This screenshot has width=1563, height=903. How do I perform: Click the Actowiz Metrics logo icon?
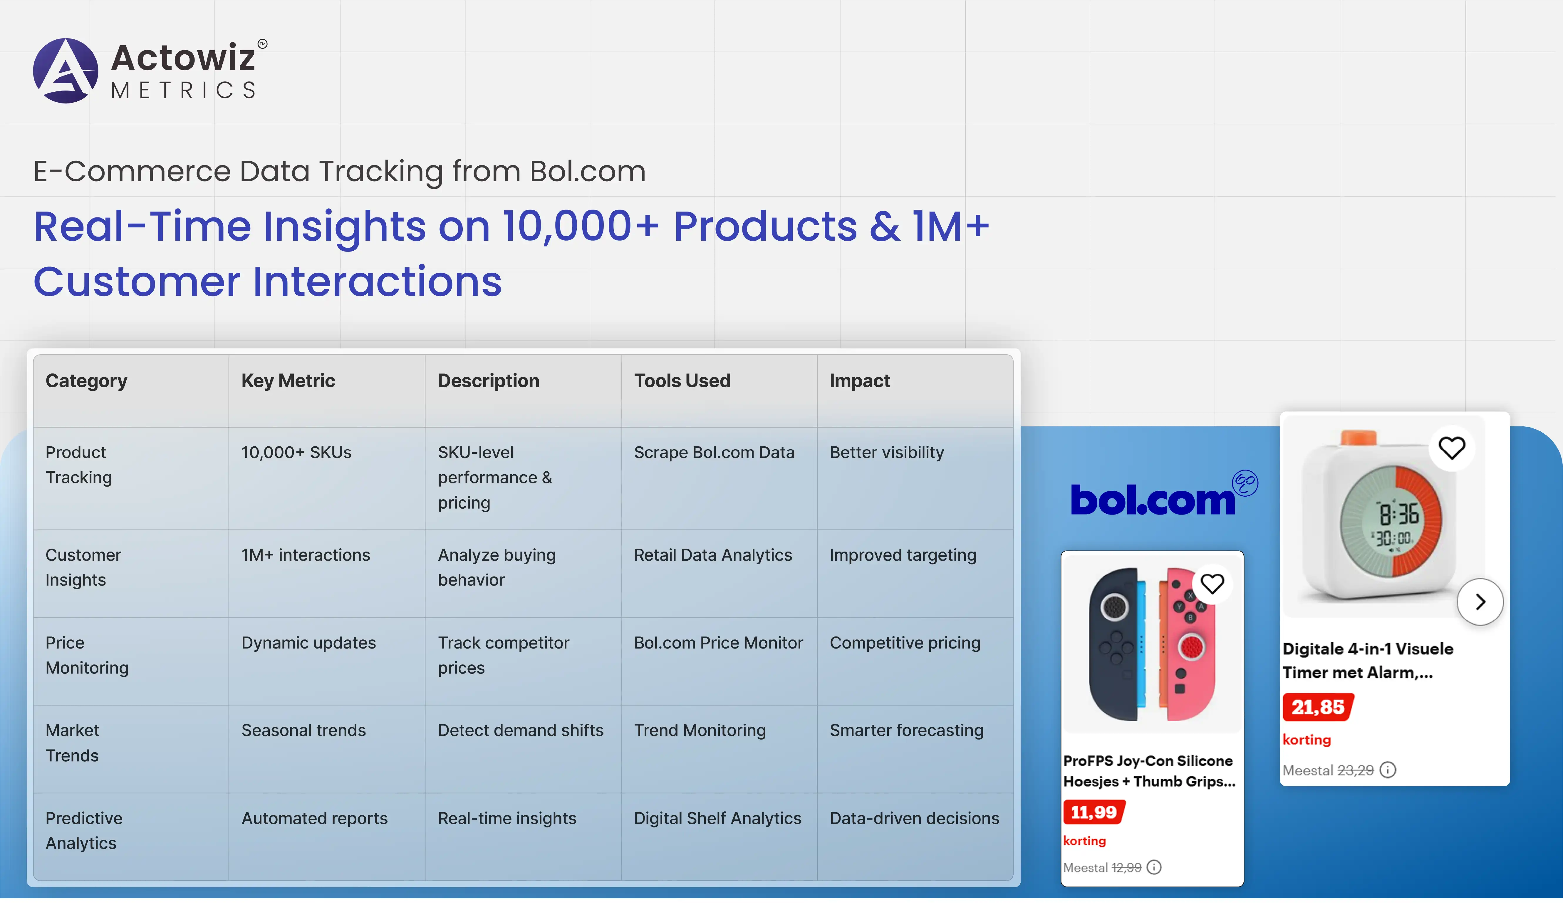pyautogui.click(x=65, y=71)
